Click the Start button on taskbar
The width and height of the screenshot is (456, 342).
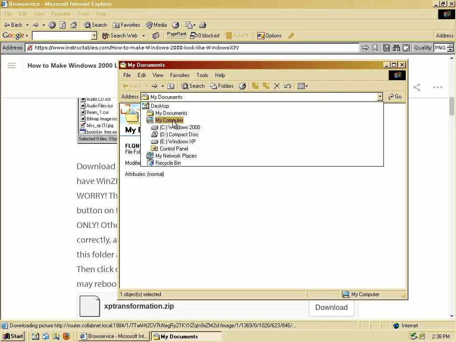[13, 337]
